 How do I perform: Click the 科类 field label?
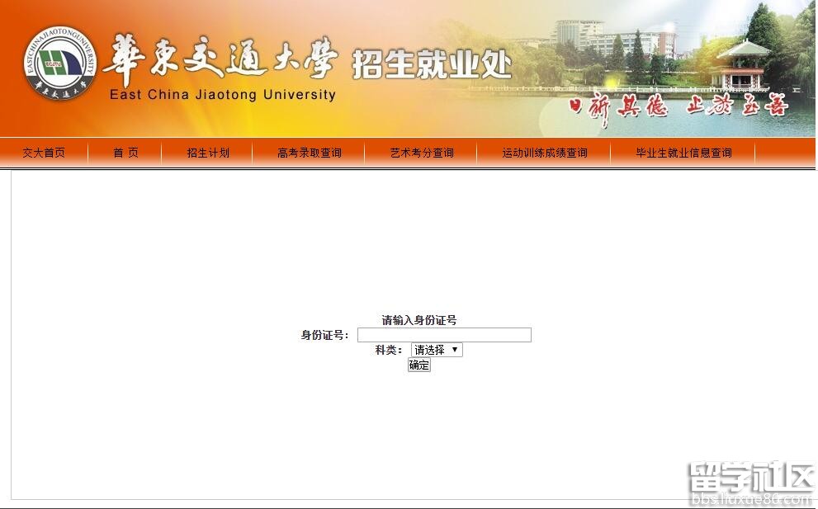(388, 350)
